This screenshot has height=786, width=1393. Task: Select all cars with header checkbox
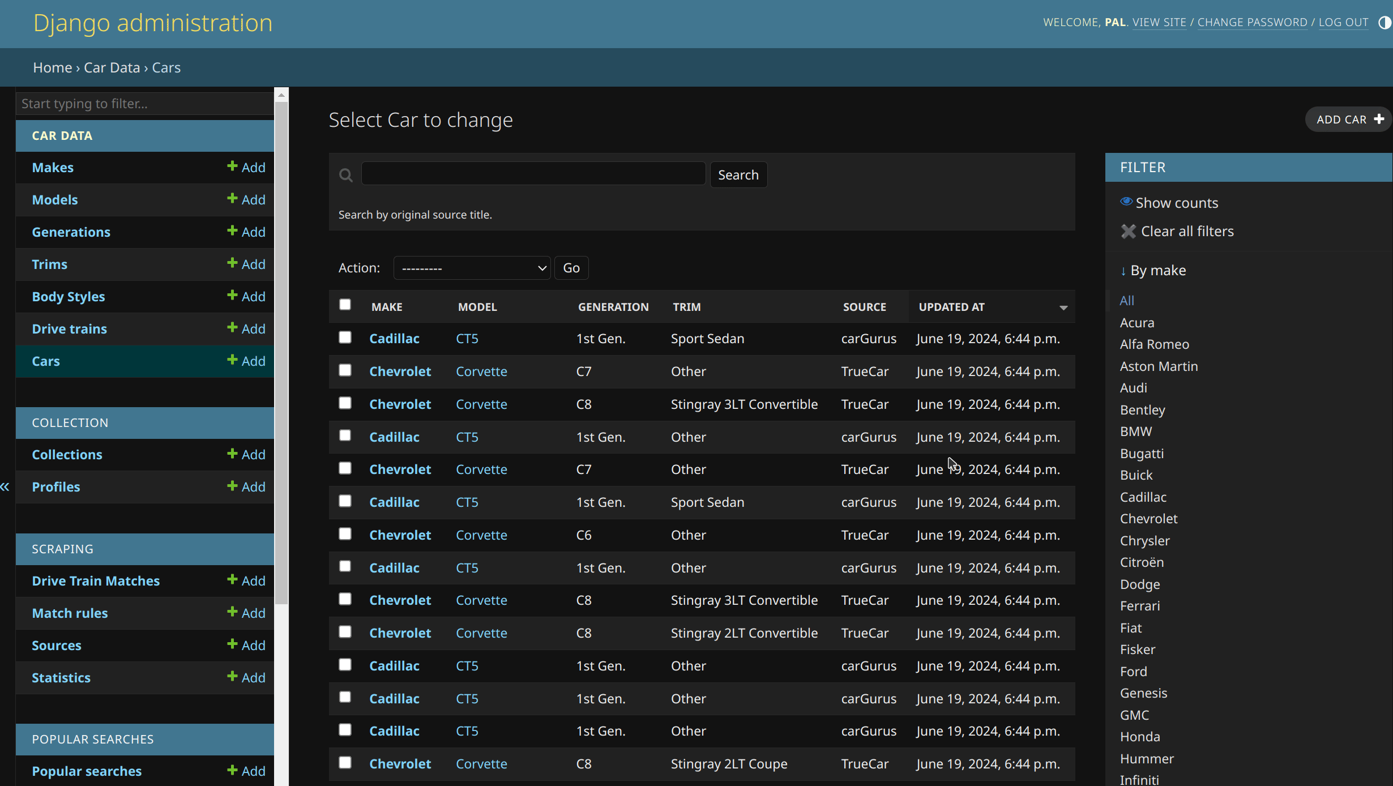pyautogui.click(x=345, y=305)
